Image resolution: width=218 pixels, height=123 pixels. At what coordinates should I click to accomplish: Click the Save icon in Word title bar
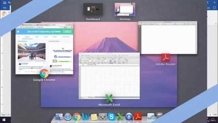pos(4,3)
